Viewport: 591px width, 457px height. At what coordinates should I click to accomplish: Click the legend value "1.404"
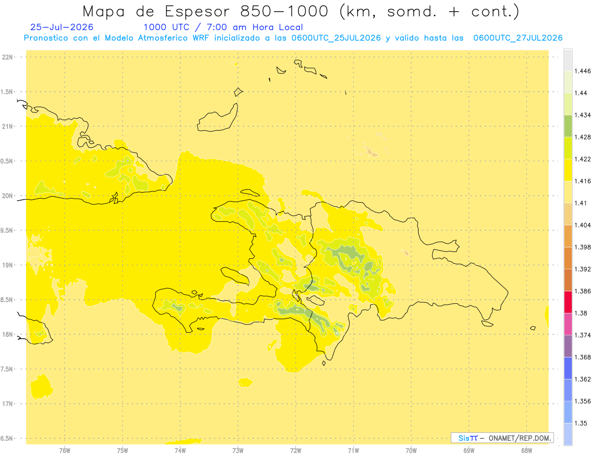583,225
